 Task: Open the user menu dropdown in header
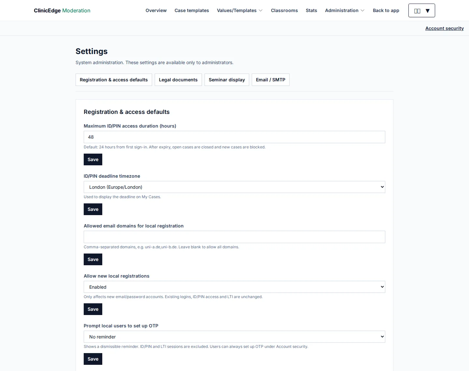(x=421, y=10)
